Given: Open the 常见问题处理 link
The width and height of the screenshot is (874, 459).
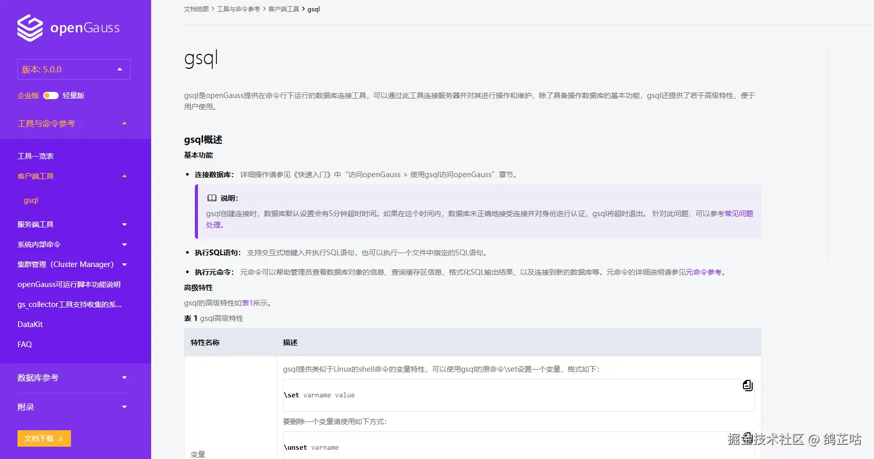Looking at the screenshot, I should [739, 214].
